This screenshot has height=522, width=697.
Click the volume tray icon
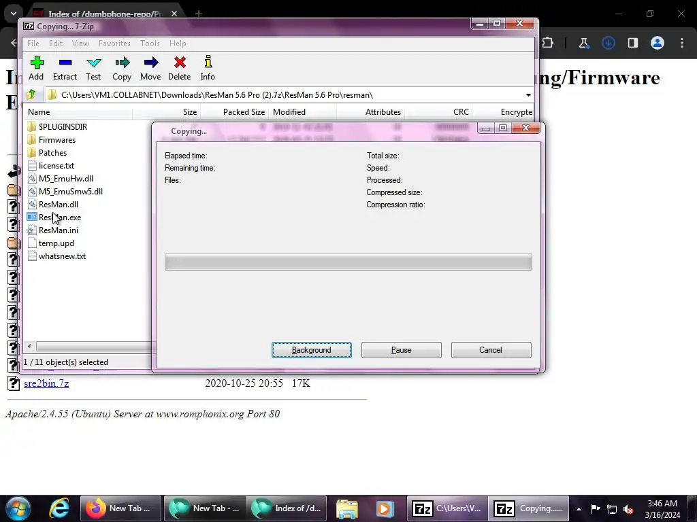click(x=628, y=509)
